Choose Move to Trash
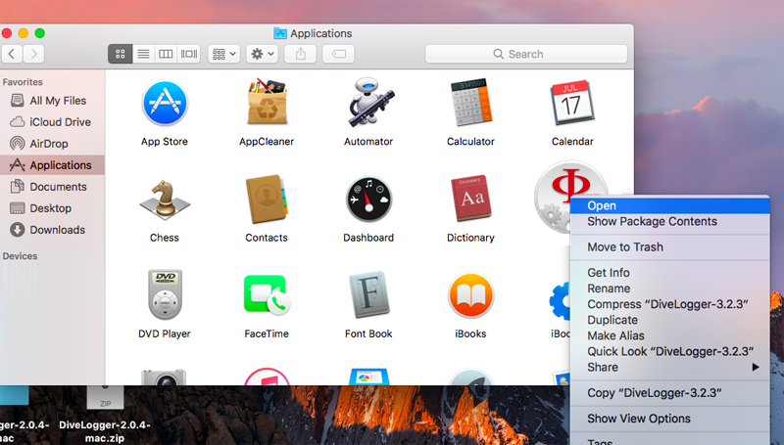The image size is (784, 445). pyautogui.click(x=669, y=246)
